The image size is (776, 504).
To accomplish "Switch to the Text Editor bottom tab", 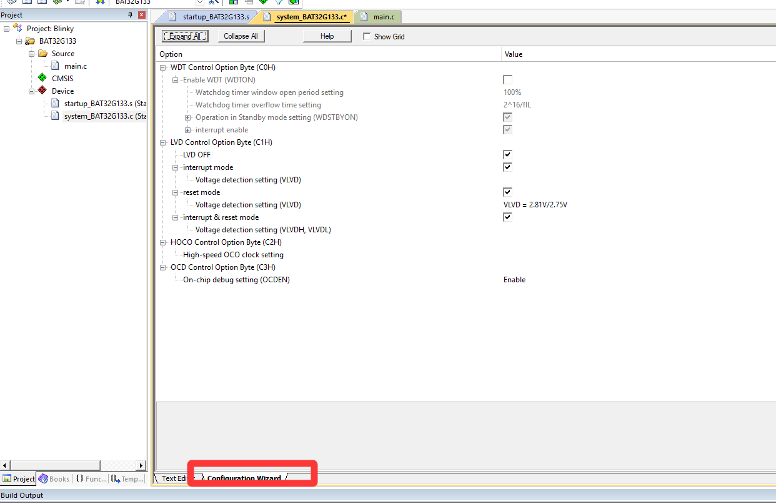I will tap(174, 478).
